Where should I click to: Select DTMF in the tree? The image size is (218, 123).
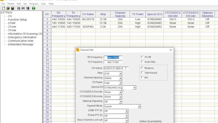click(12, 23)
